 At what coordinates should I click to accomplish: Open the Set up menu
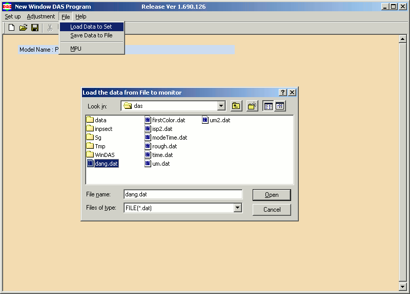(12, 16)
